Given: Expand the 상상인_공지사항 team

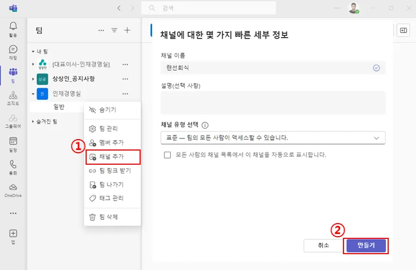Looking at the screenshot, I should pos(33,79).
